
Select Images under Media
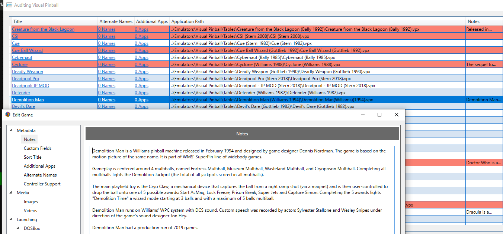click(x=31, y=202)
